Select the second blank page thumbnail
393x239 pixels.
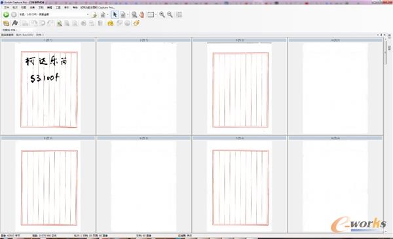pos(335,88)
